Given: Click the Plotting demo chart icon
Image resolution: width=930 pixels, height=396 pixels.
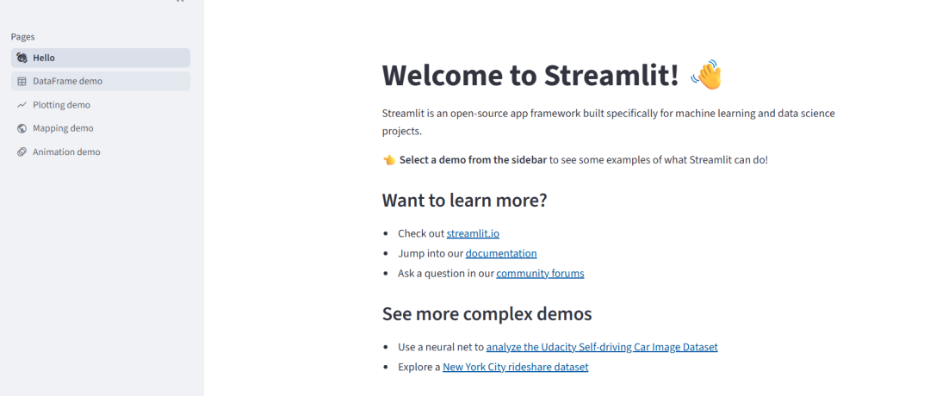Looking at the screenshot, I should (x=22, y=105).
